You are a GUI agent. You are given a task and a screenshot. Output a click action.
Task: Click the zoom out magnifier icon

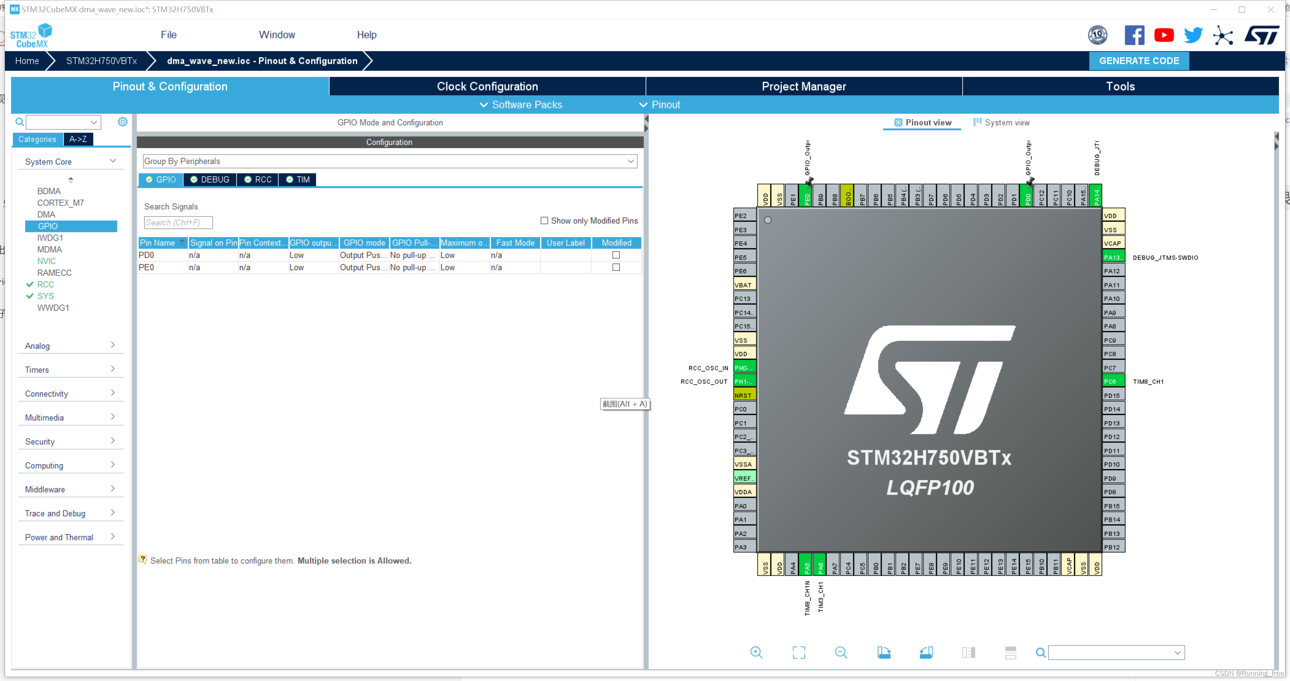pos(841,652)
